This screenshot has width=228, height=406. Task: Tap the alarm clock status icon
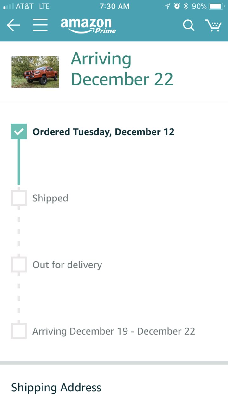pos(177,6)
